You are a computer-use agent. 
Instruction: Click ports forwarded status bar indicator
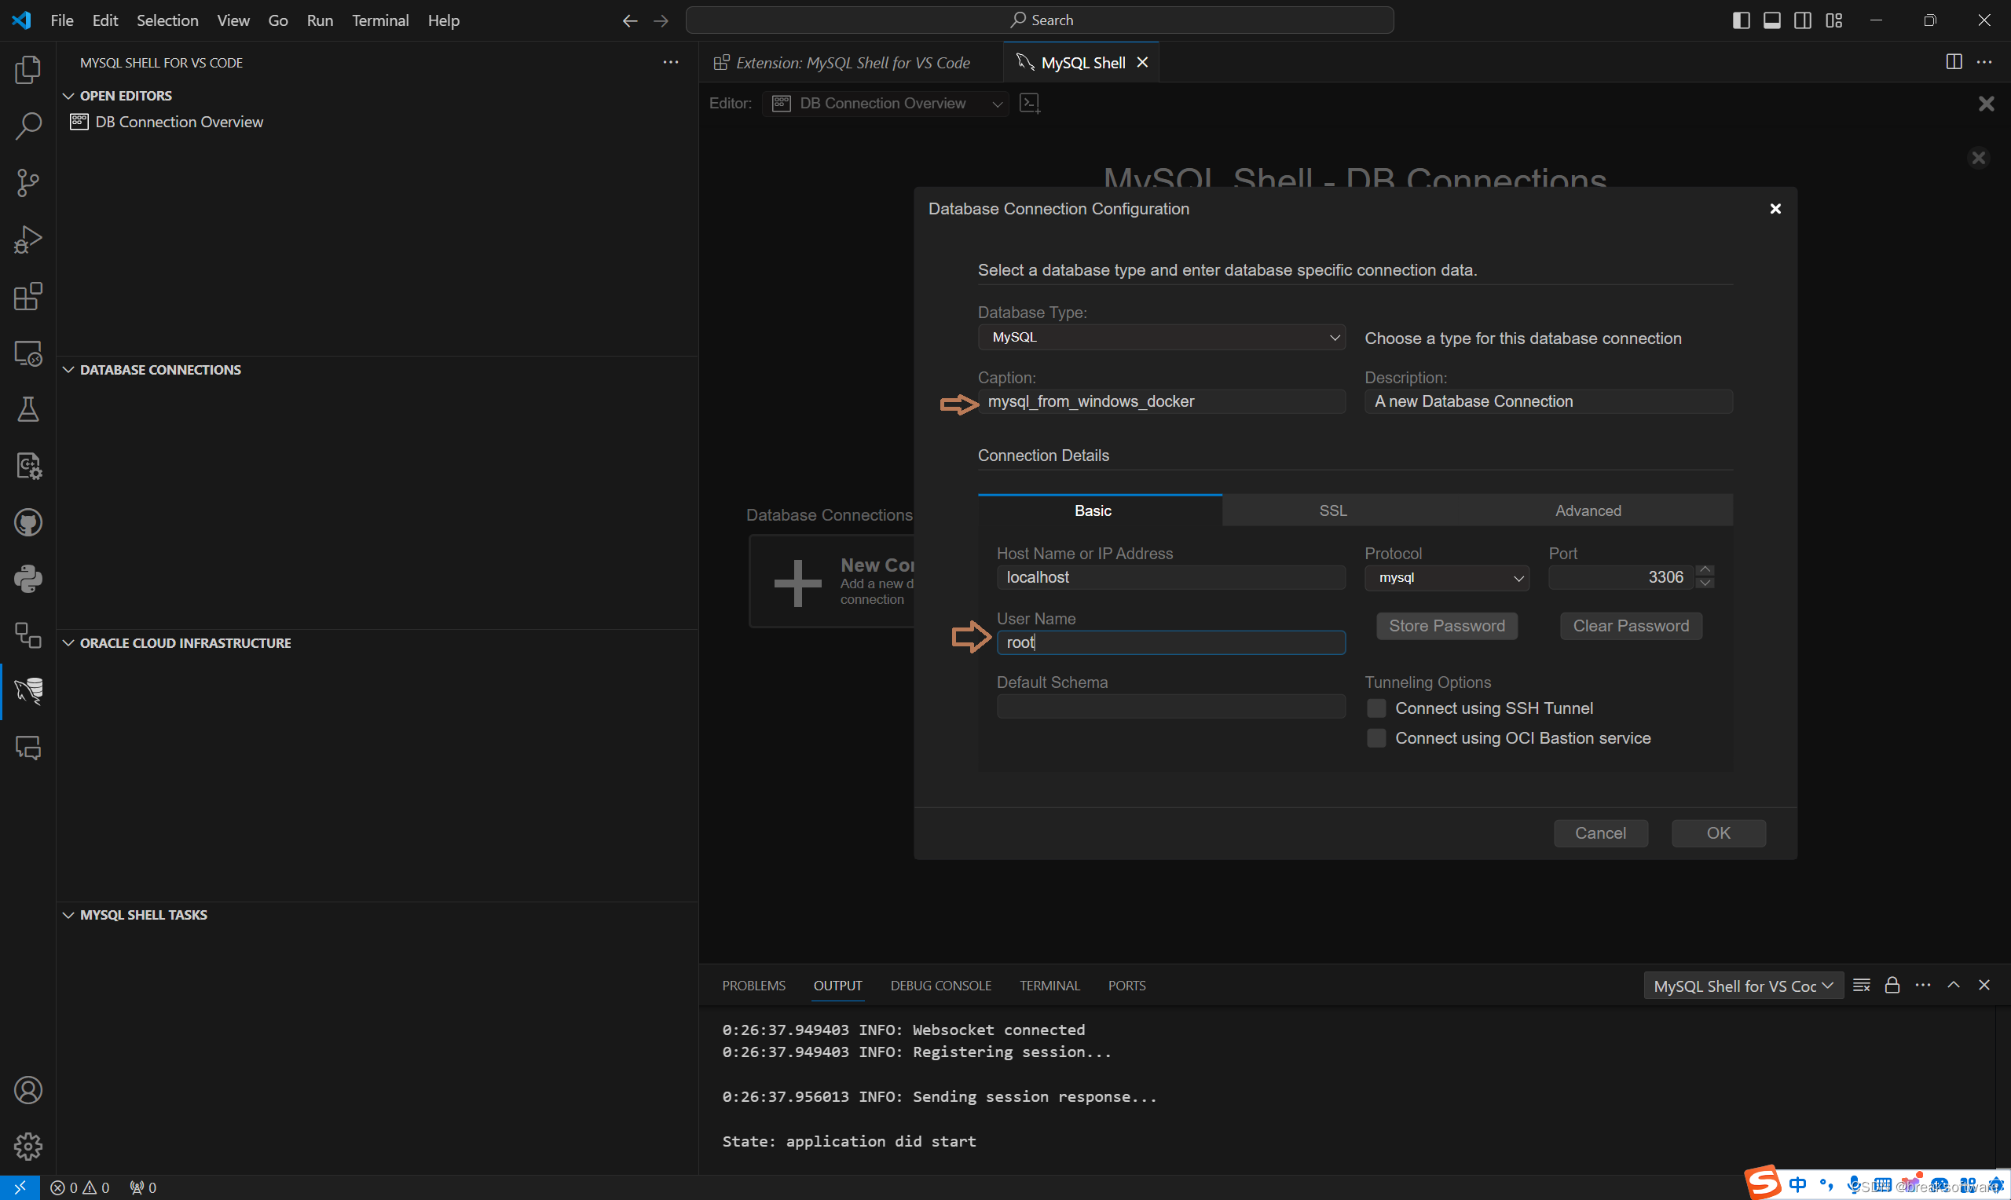pos(143,1187)
